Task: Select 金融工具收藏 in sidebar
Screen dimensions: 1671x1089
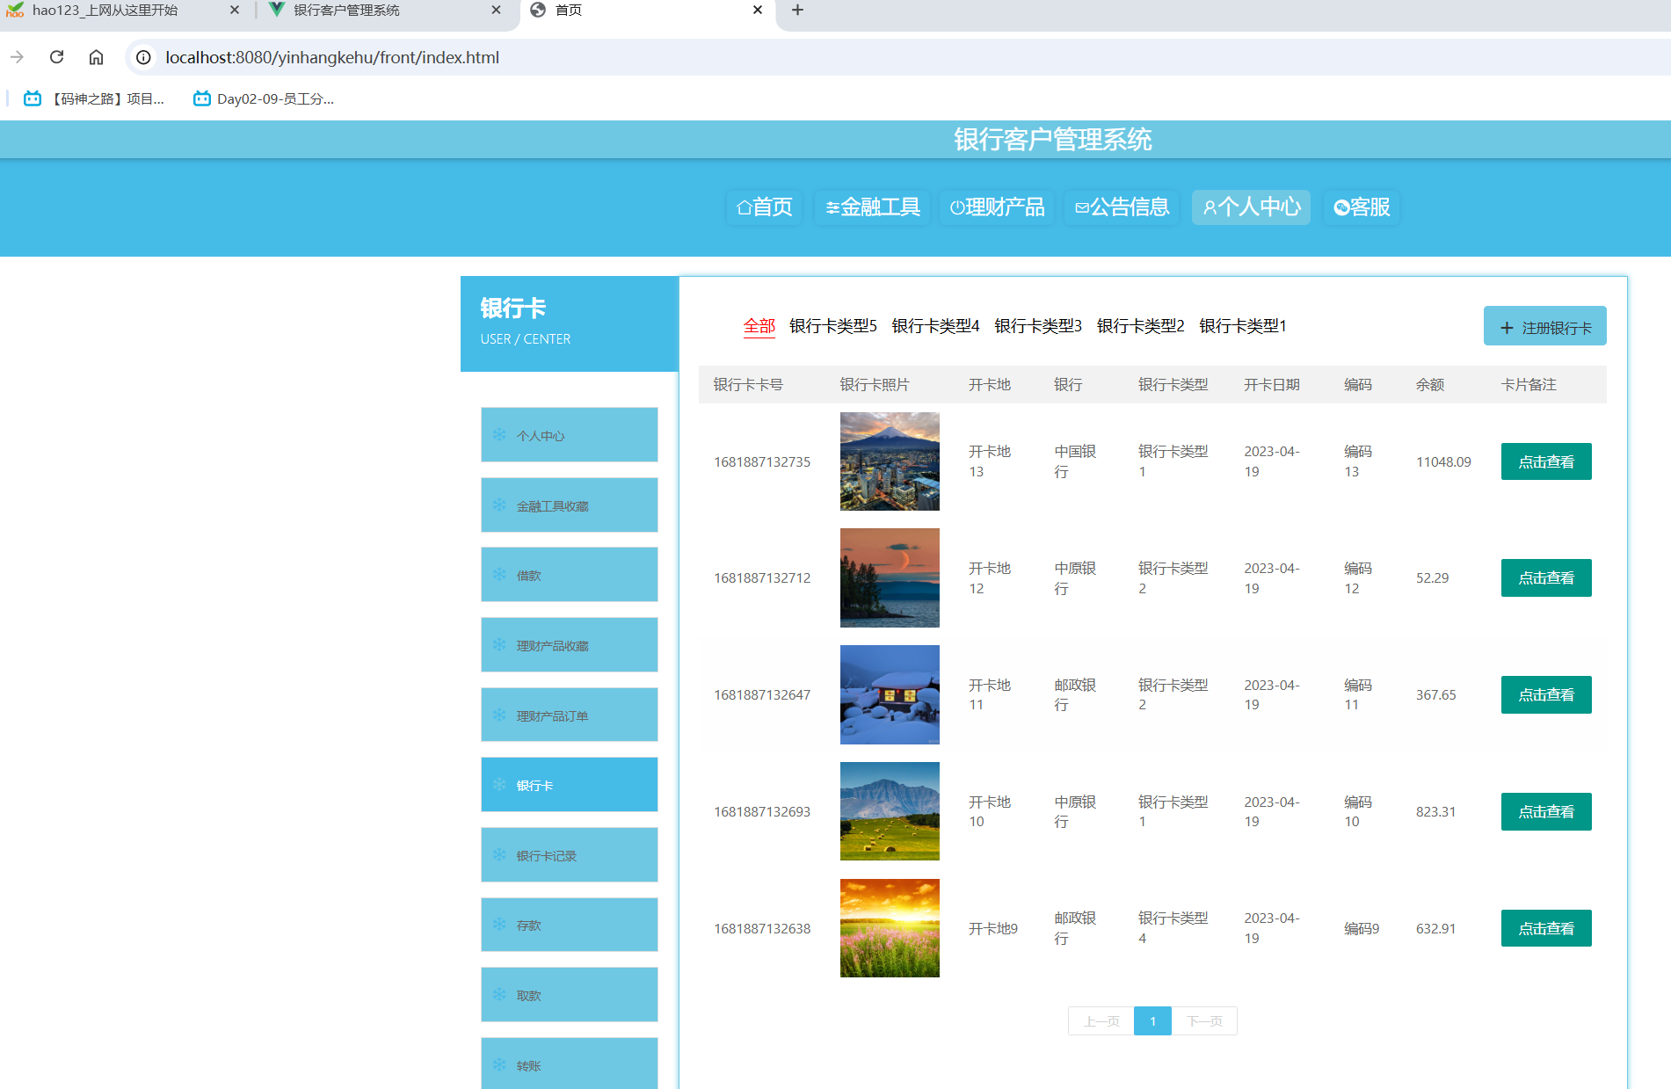Action: pyautogui.click(x=570, y=505)
